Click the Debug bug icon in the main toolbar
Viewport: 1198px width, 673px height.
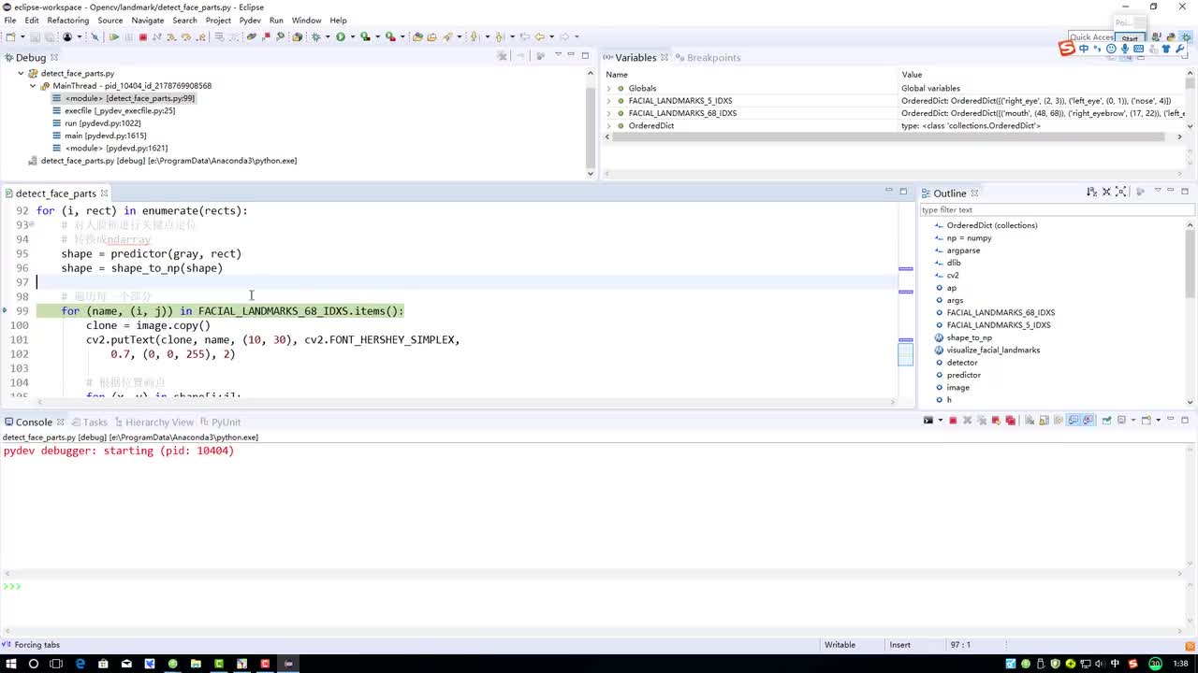point(316,37)
